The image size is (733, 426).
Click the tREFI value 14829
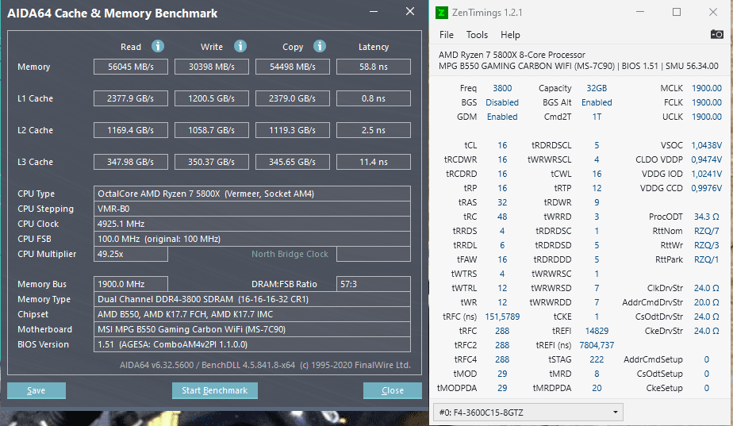597,331
